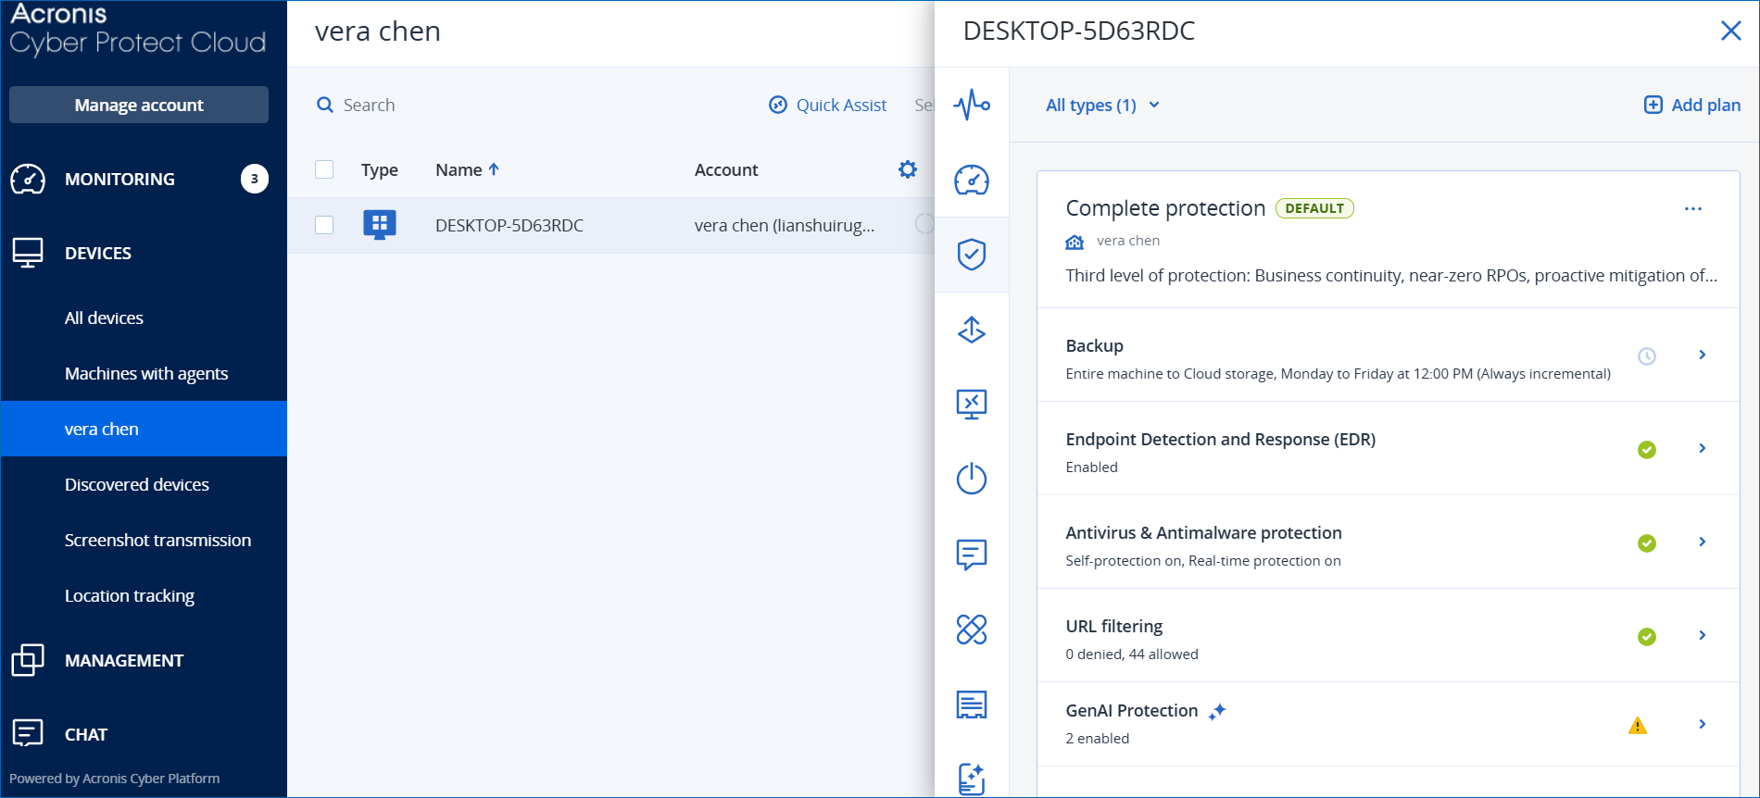Click Quick Assist link
Image resolution: width=1760 pixels, height=798 pixels.
click(x=828, y=105)
